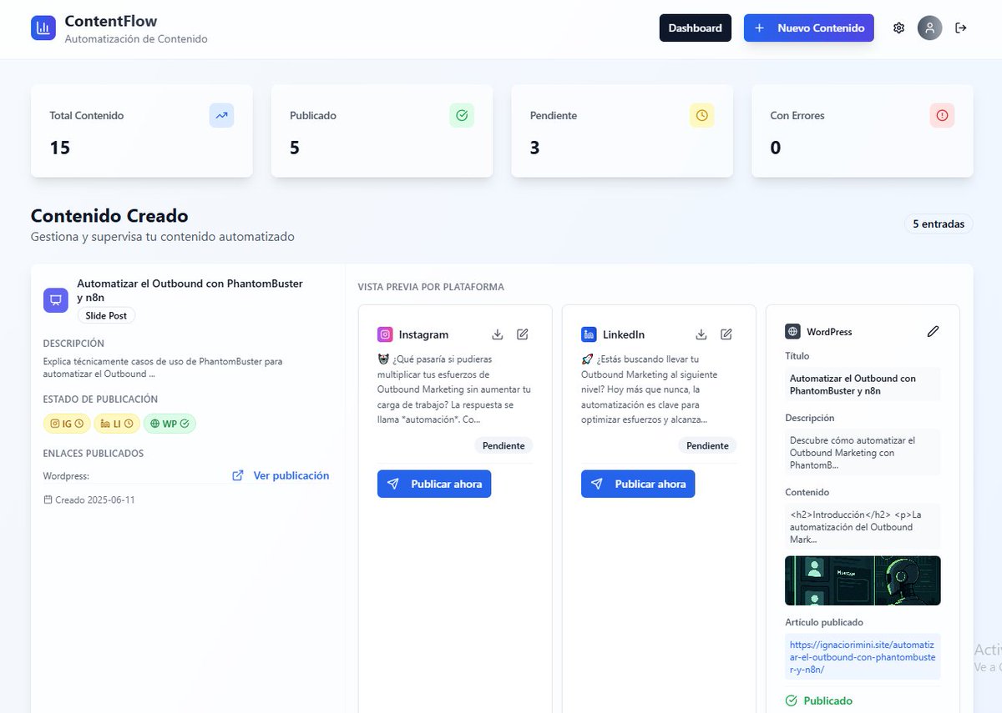Click the external link icon beside Ver publicación

tap(238, 475)
